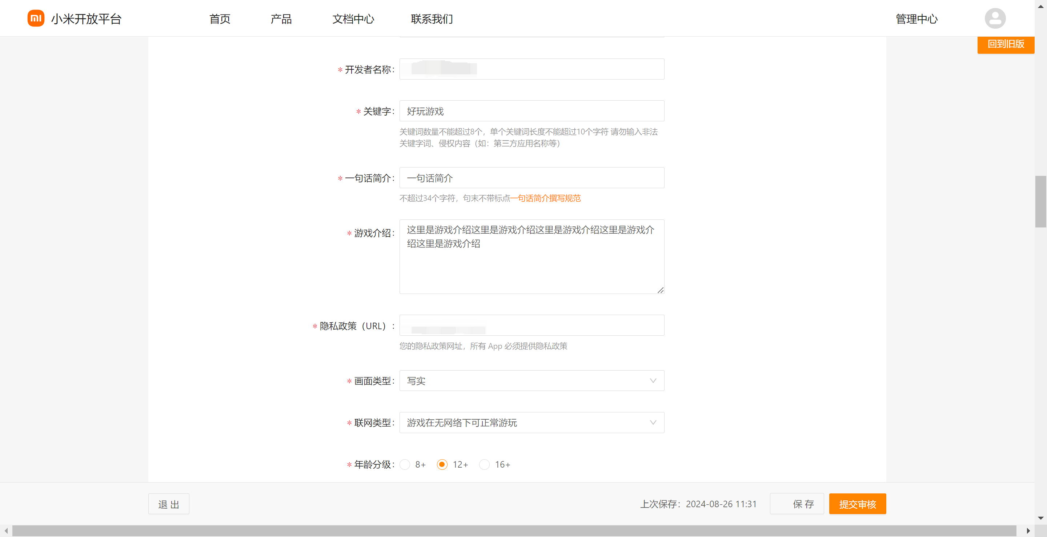Click the 年龄分级 label

tap(372, 464)
